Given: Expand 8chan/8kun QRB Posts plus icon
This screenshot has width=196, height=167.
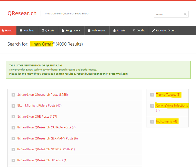Looking at the screenshot, I should coord(13,117).
